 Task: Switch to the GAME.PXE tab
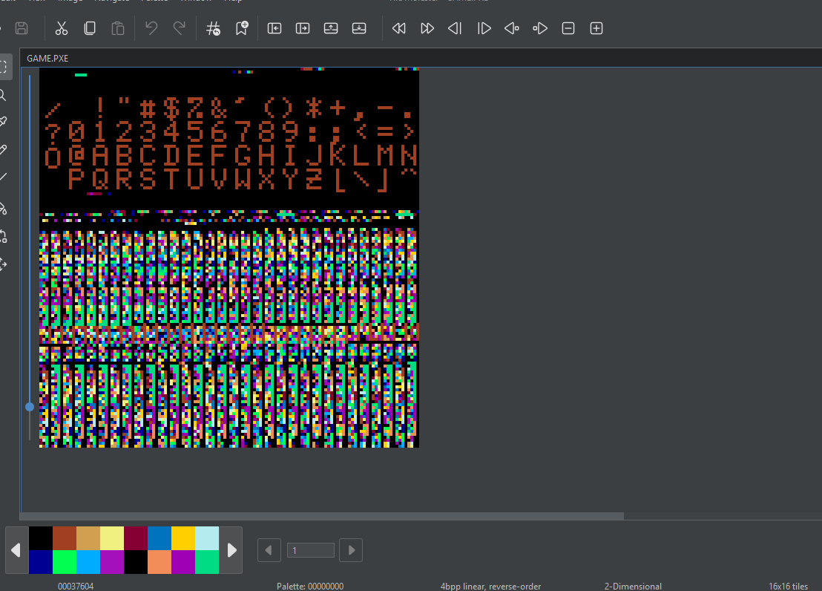[x=47, y=58]
